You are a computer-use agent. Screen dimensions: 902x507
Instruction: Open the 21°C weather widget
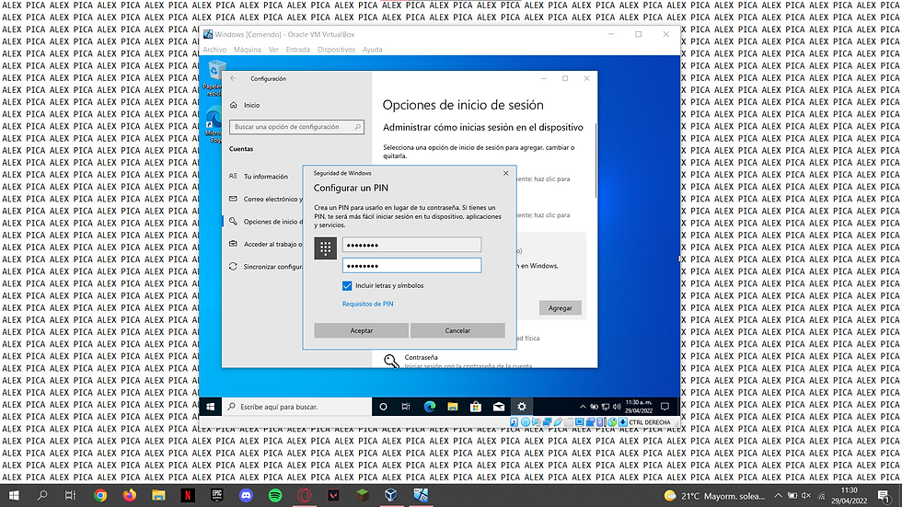pos(714,496)
